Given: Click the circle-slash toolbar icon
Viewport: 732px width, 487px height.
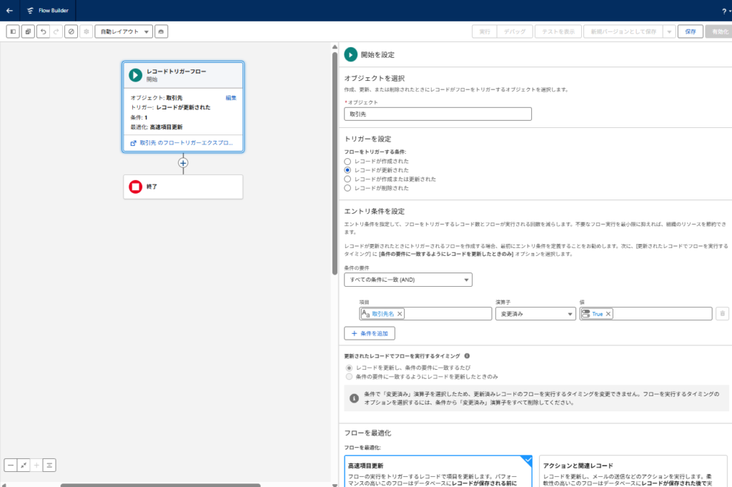Looking at the screenshot, I should [x=71, y=31].
